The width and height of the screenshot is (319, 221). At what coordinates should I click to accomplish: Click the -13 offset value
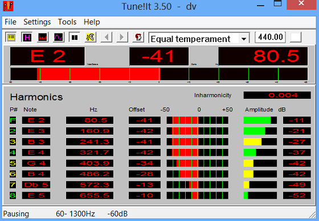click(x=145, y=185)
